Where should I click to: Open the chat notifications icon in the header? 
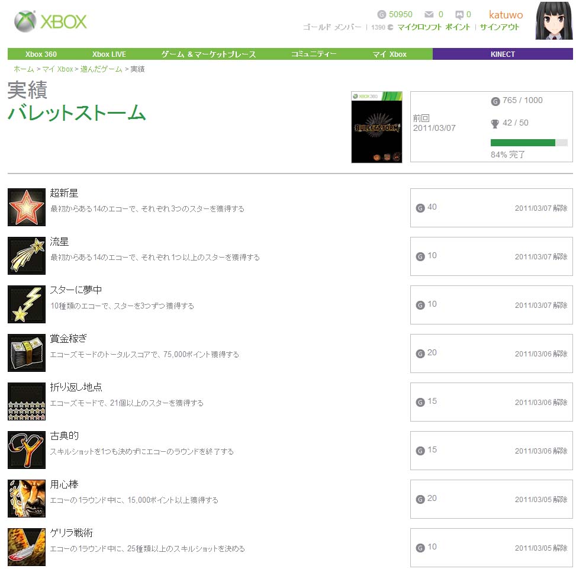(x=459, y=15)
